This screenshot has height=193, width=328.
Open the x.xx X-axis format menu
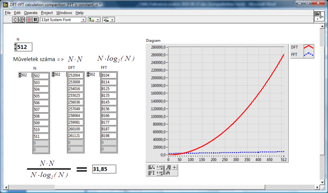(160, 167)
